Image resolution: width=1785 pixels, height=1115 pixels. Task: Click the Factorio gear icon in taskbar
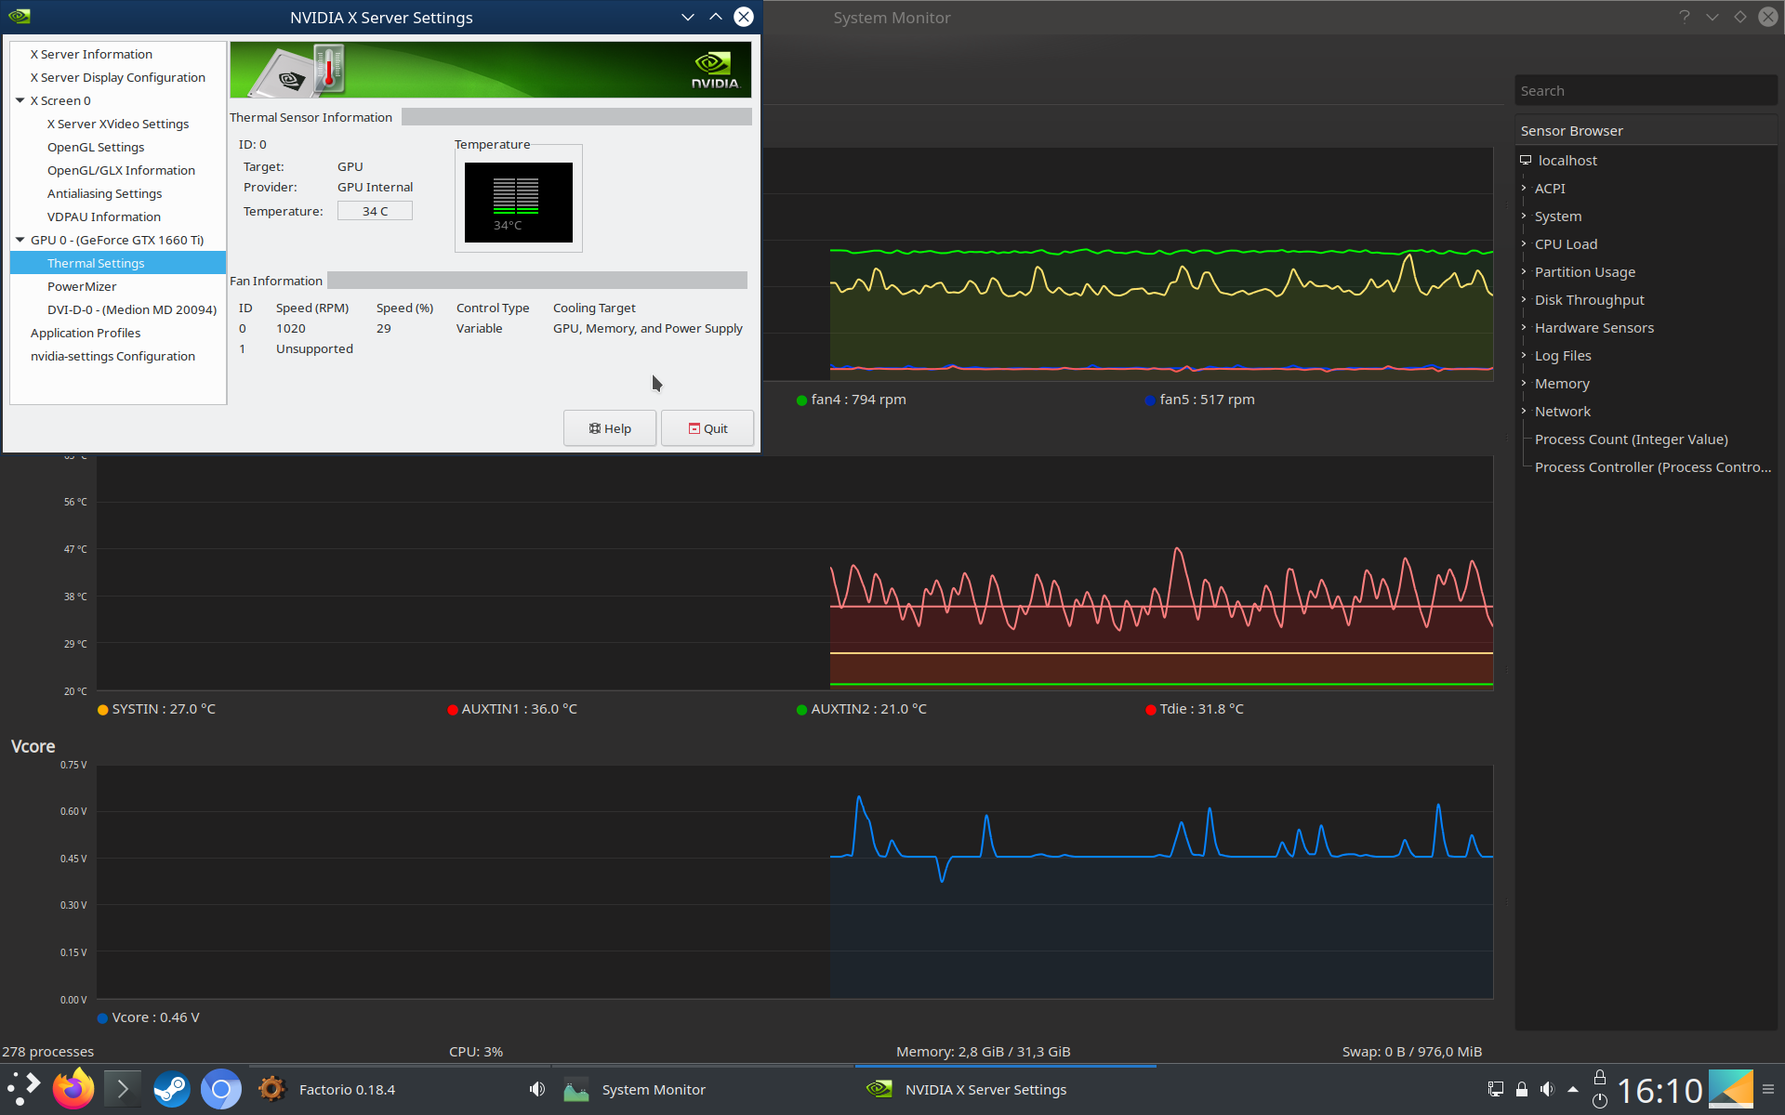pos(272,1089)
